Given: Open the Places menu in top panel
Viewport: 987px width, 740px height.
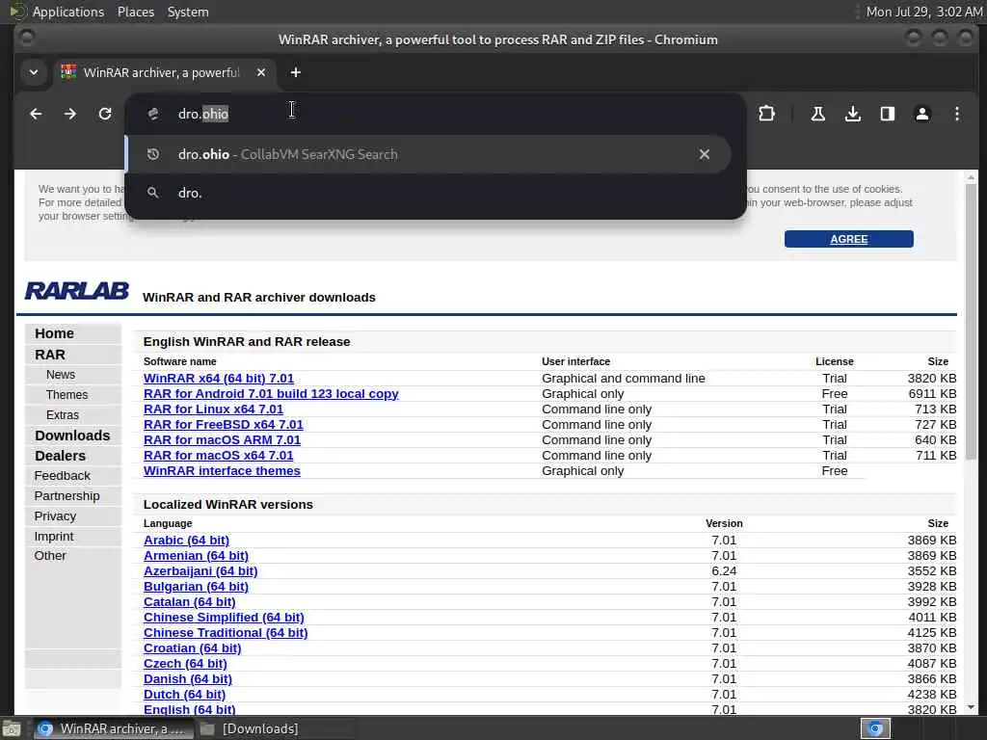Looking at the screenshot, I should [135, 12].
